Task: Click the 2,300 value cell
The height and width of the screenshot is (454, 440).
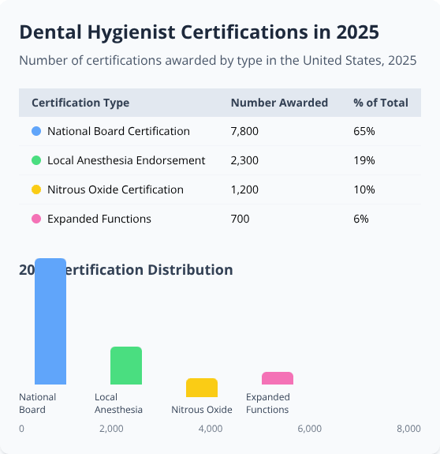Action: [244, 160]
